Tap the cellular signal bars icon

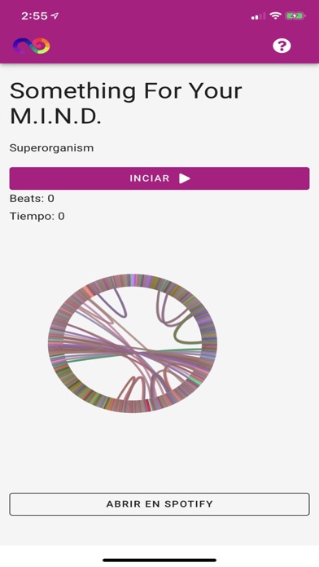click(x=258, y=16)
